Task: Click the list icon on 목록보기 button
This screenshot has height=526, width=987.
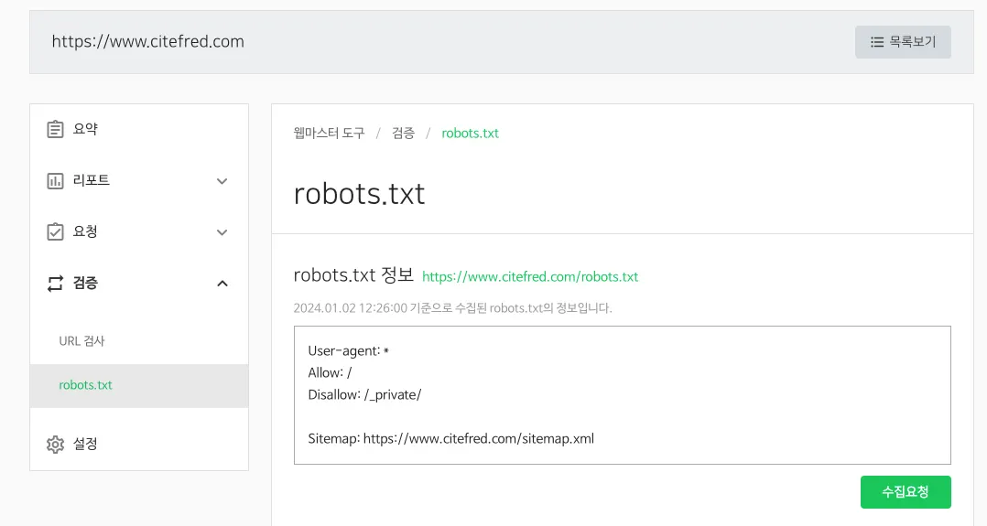Action: [x=877, y=42]
